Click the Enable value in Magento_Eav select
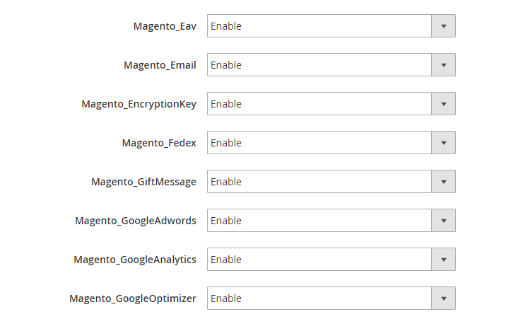 (x=319, y=26)
